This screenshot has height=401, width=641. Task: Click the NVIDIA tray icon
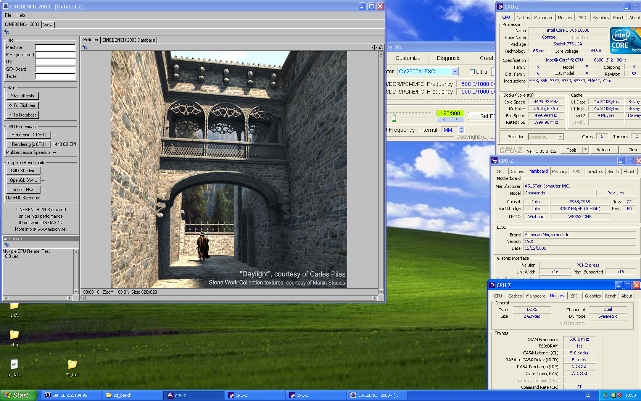613,395
